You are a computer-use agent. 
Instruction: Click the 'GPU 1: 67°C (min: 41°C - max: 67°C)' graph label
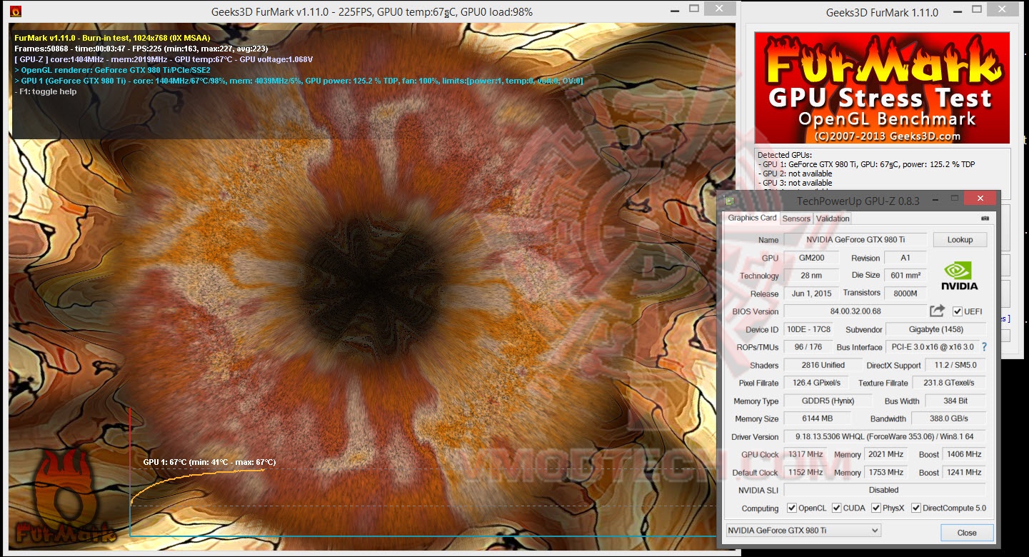coord(209,462)
